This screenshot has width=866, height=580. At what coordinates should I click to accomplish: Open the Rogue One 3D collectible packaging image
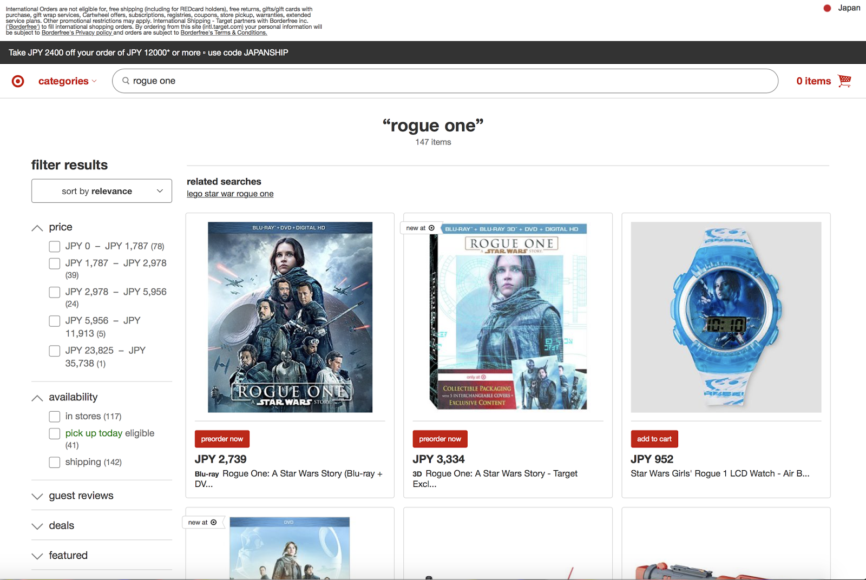(x=508, y=317)
